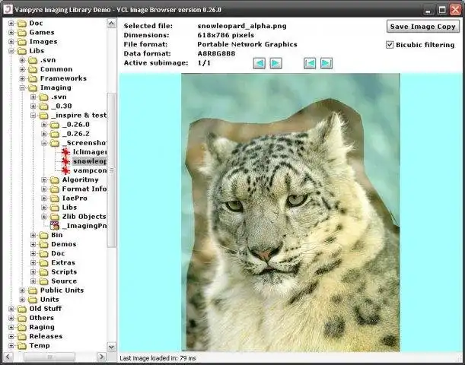This screenshot has width=465, height=365.
Task: Select the vampcon file icon
Action: point(65,170)
